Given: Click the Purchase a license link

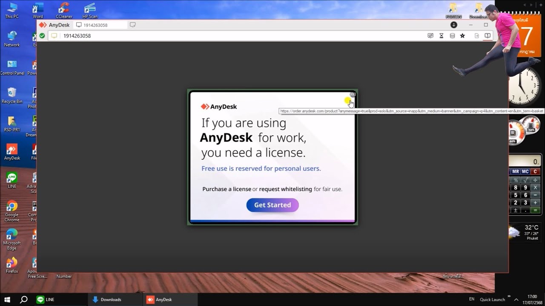Looking at the screenshot, I should [227, 189].
